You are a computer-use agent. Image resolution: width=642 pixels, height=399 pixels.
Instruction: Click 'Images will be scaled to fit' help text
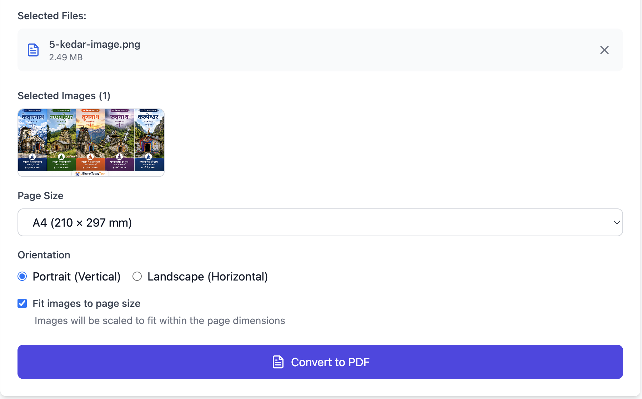[160, 320]
